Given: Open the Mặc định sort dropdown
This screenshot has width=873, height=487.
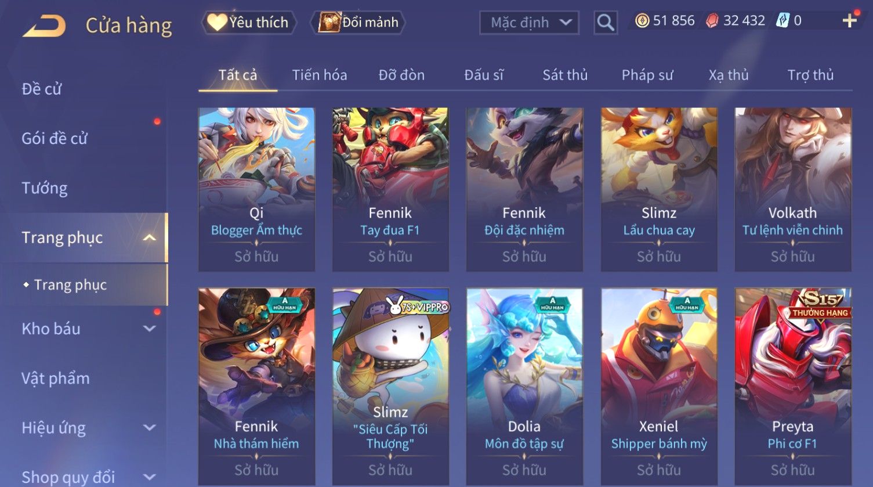Looking at the screenshot, I should coord(529,23).
